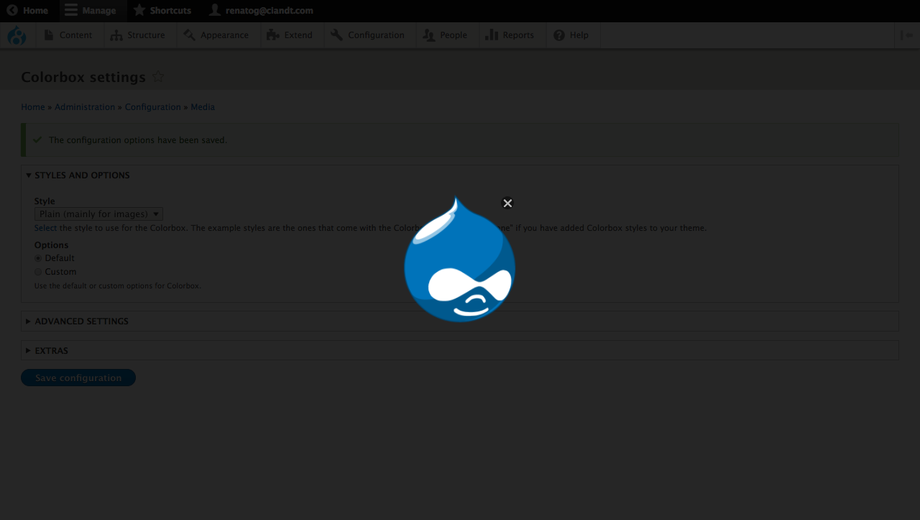Click the Home back arrow tab

28,11
